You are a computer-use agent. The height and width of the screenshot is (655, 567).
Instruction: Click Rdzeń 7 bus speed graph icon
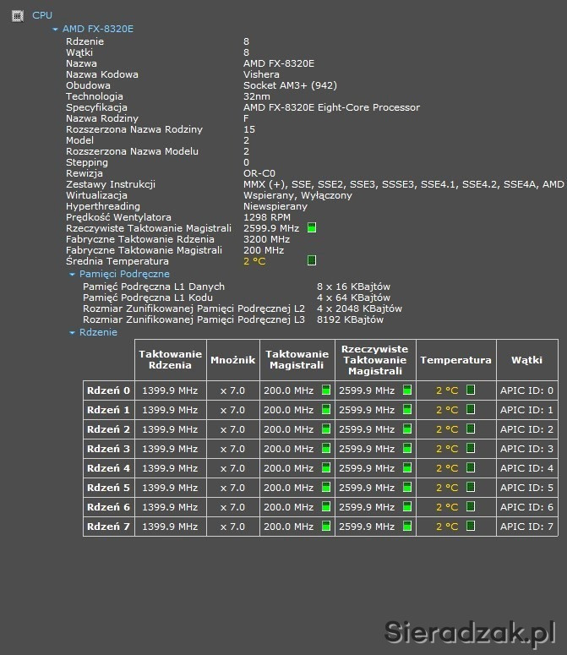[326, 526]
